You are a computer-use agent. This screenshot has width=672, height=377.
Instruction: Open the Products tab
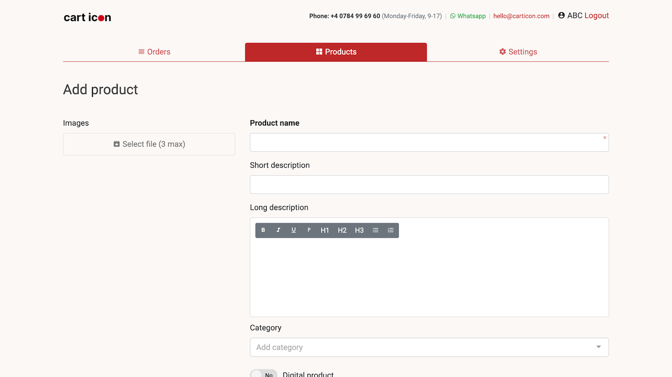click(x=336, y=52)
